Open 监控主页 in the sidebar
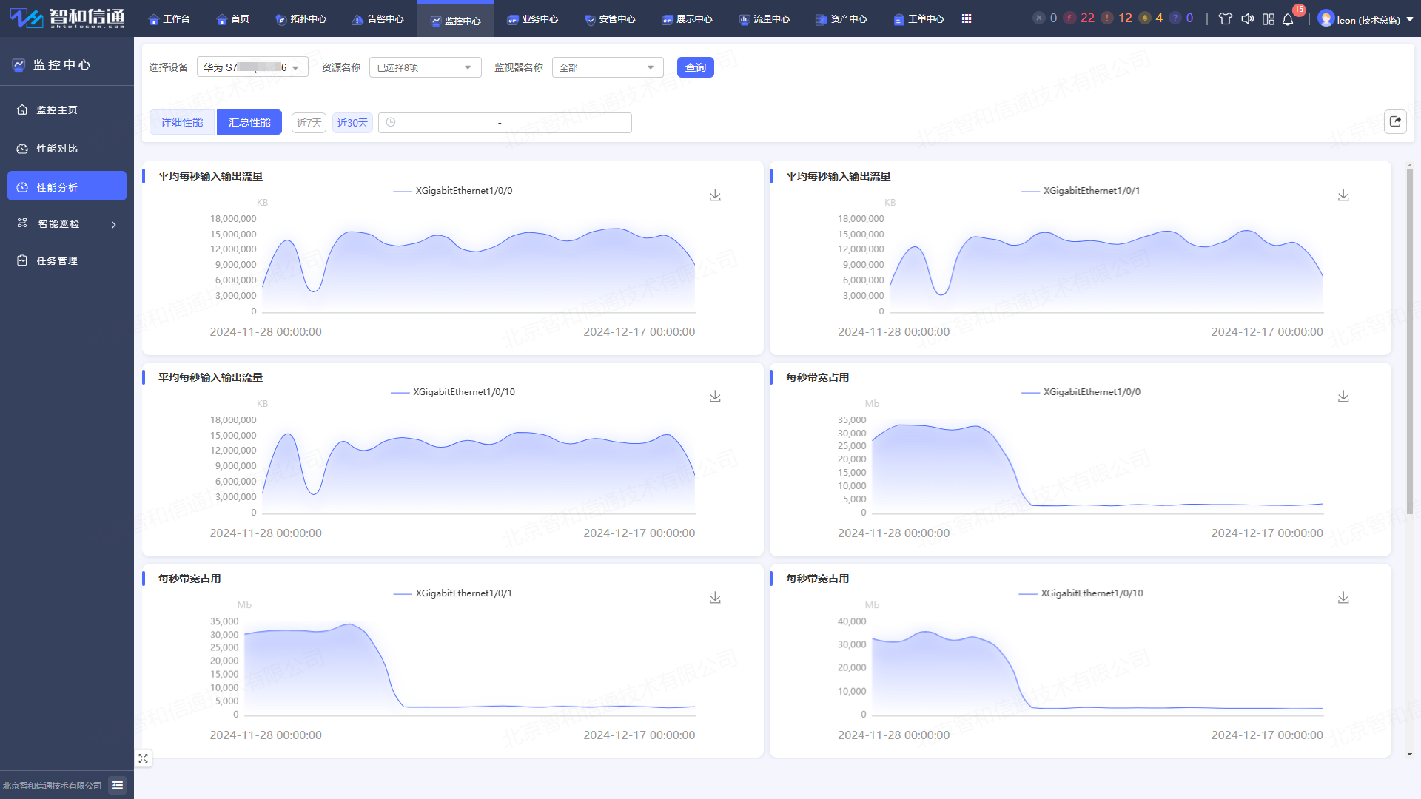The image size is (1421, 799). click(67, 109)
